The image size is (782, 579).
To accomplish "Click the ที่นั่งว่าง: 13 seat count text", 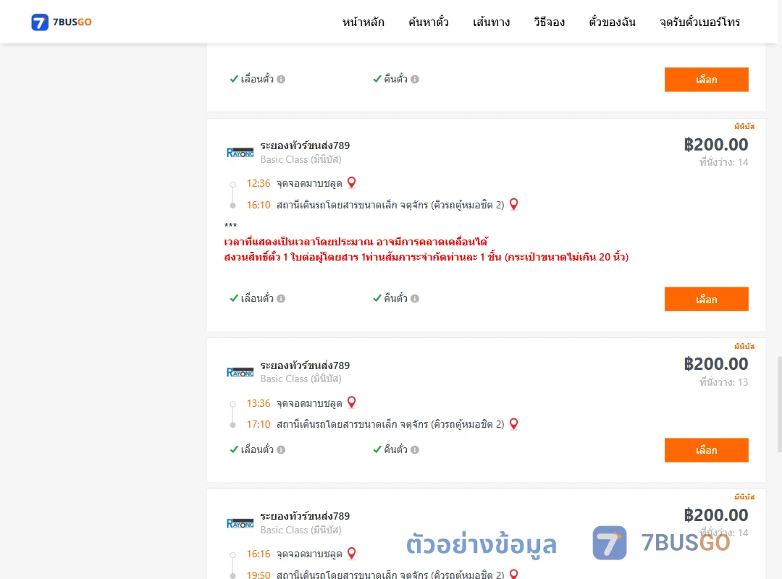I will coord(723,382).
